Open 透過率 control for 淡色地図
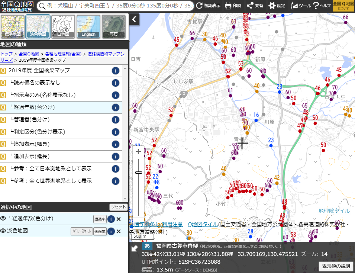Viewport: 355px width, 273px height. (100, 231)
